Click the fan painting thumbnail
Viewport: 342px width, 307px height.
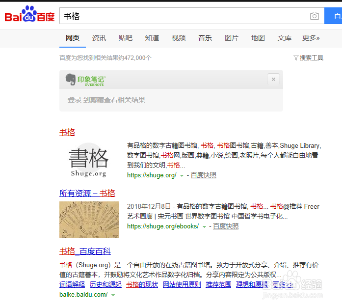pos(89,220)
